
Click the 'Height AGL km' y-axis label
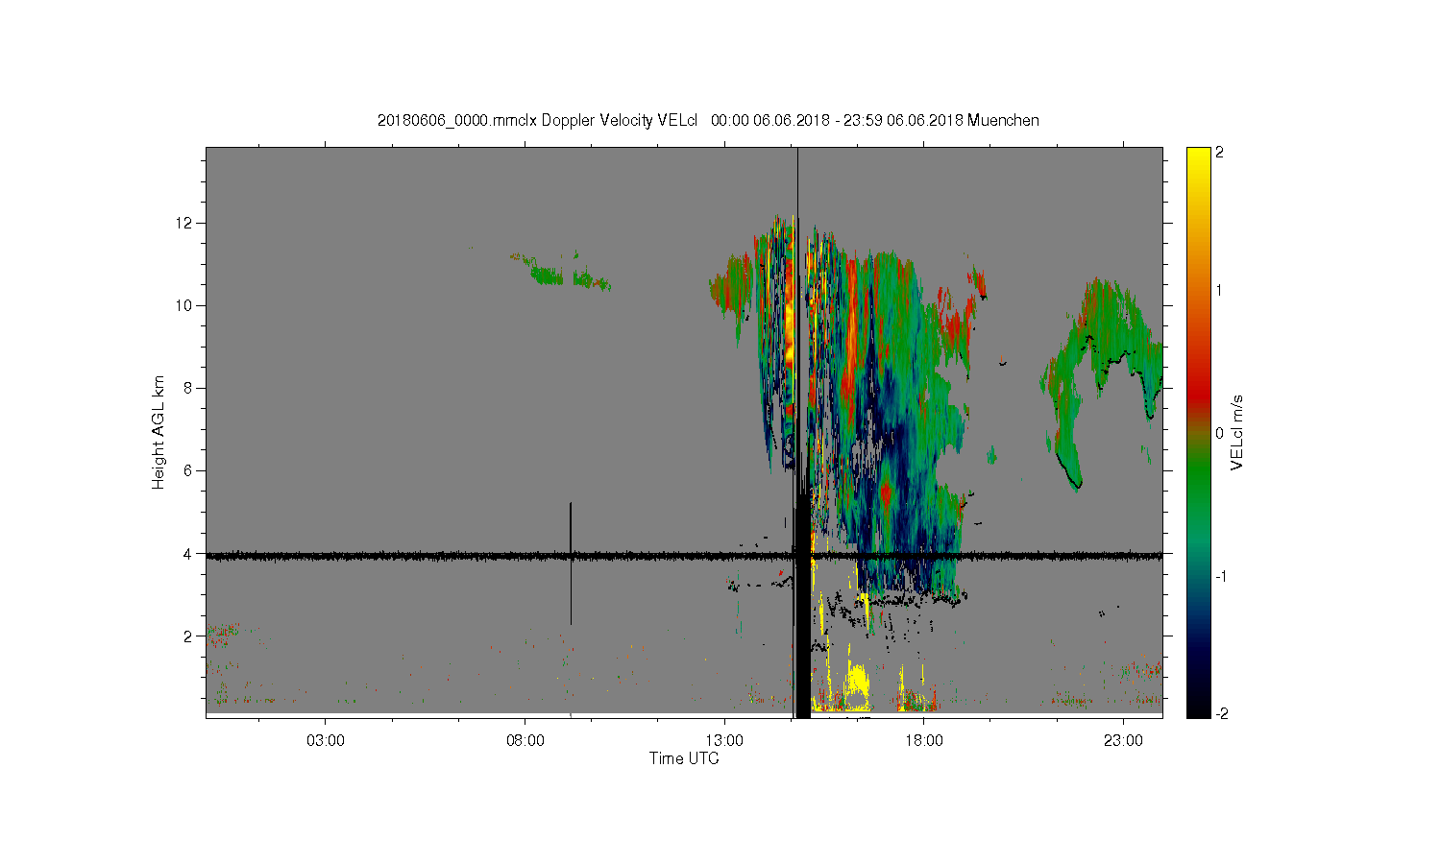tap(159, 432)
